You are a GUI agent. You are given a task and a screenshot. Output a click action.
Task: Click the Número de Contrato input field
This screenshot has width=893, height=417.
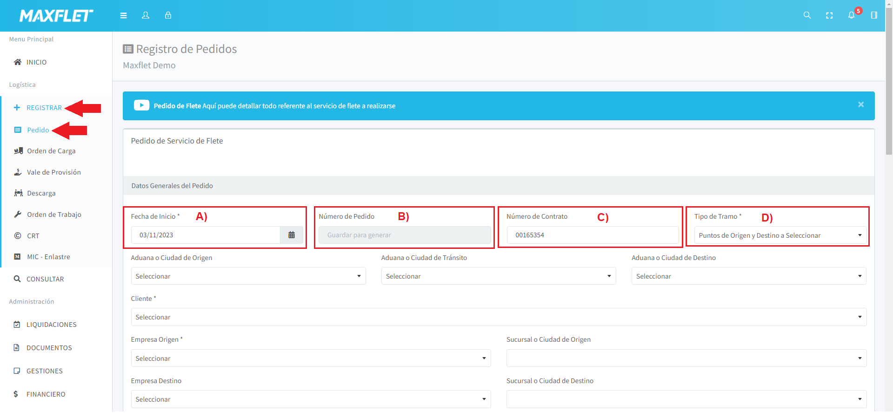(x=592, y=235)
